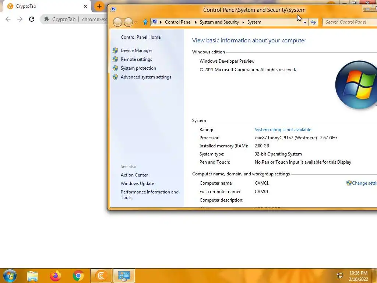This screenshot has width=377, height=283.
Task: Click the extension puzzle icon in browser address bar
Action: (x=47, y=19)
